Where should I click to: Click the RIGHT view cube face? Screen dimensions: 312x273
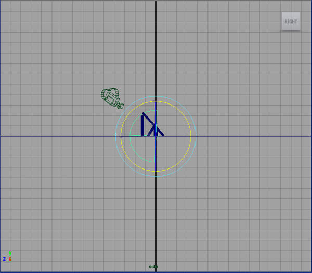tap(291, 21)
